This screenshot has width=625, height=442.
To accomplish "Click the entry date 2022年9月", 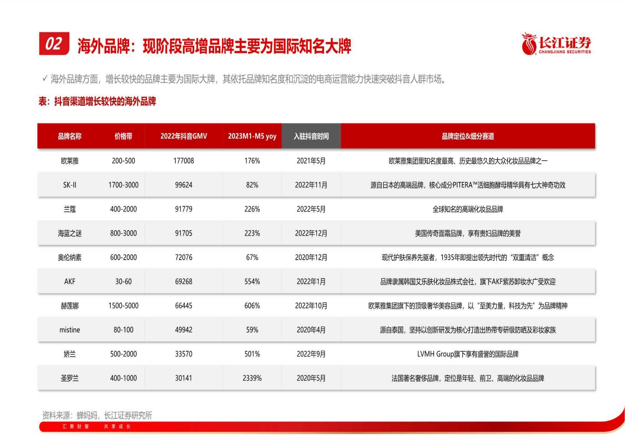I will click(311, 354).
